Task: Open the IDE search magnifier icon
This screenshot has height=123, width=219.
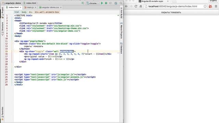Action: [121, 3]
